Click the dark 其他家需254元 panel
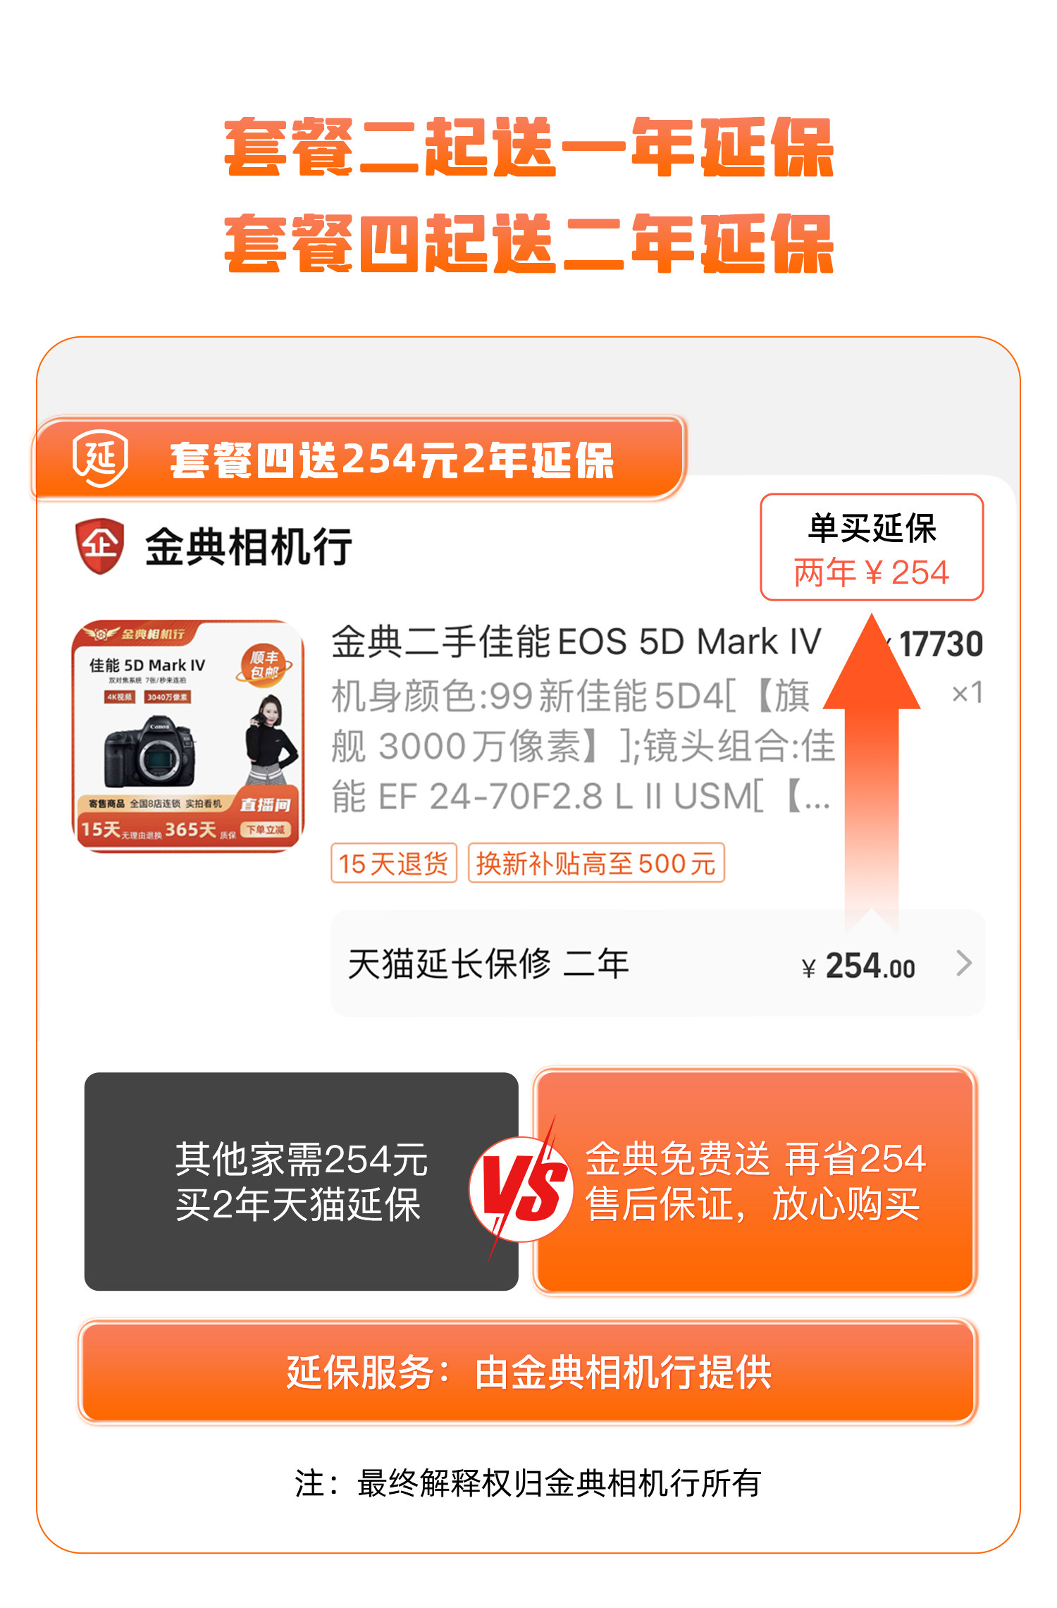Viewport: 1057px width, 1608px height. 301,1182
